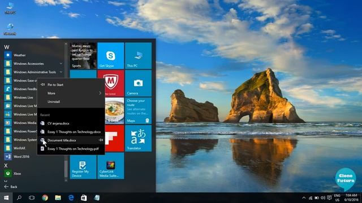The height and width of the screenshot is (203, 362).
Task: Open the Maps tile
Action: pos(138,111)
